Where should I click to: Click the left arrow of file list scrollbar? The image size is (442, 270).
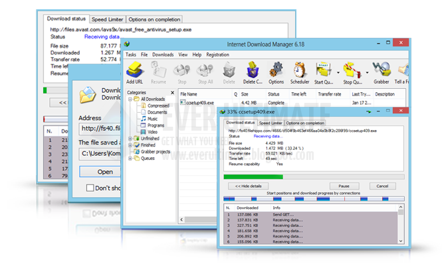pyautogui.click(x=182, y=220)
